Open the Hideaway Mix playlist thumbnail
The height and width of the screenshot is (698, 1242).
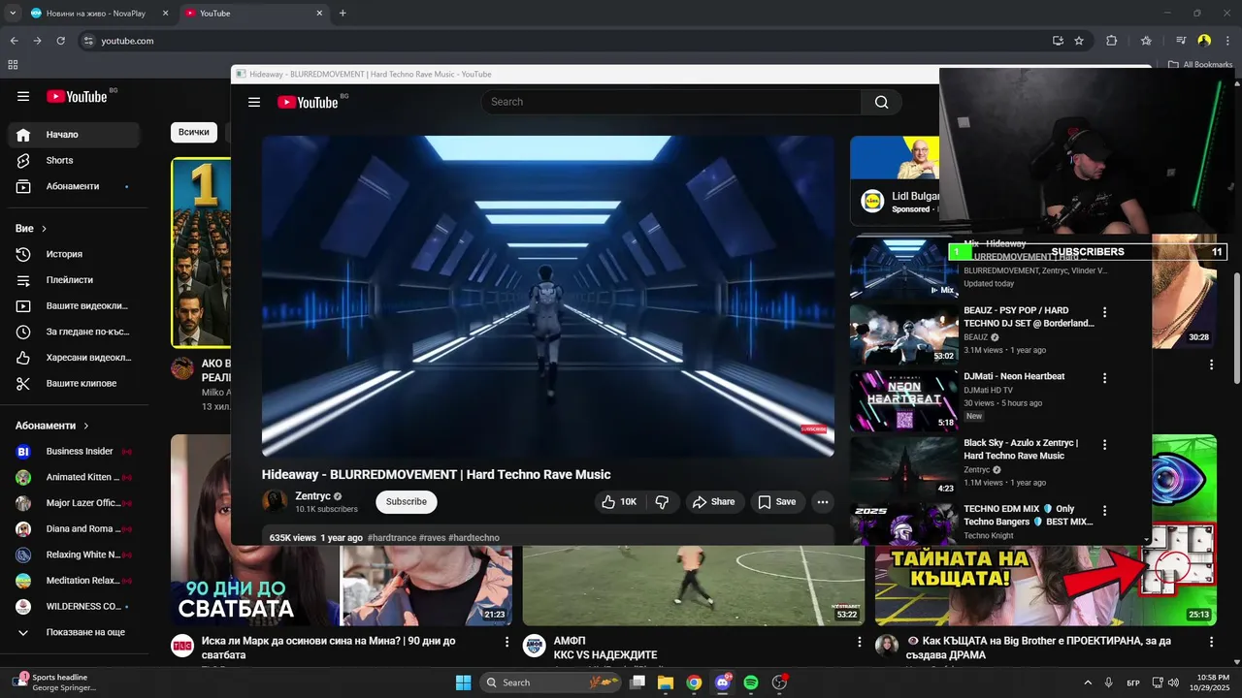[x=904, y=269]
